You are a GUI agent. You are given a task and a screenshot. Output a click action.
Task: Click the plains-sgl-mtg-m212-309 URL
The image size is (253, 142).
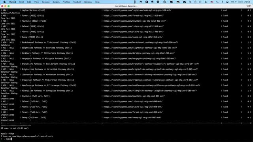(x=134, y=32)
